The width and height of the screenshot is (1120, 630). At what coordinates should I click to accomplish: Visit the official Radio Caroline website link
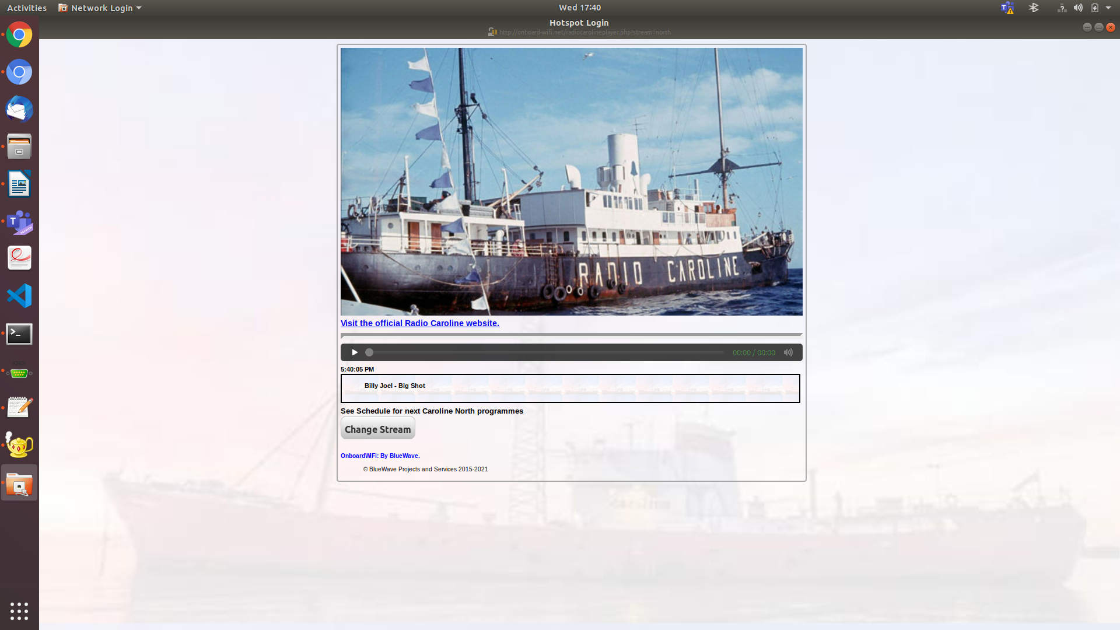coord(419,323)
